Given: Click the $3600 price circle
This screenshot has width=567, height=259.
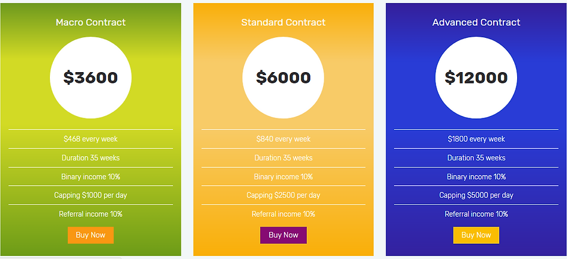Looking at the screenshot, I should (91, 78).
